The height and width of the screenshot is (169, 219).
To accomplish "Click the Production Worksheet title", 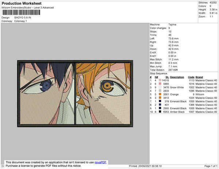I will coord(22,4).
